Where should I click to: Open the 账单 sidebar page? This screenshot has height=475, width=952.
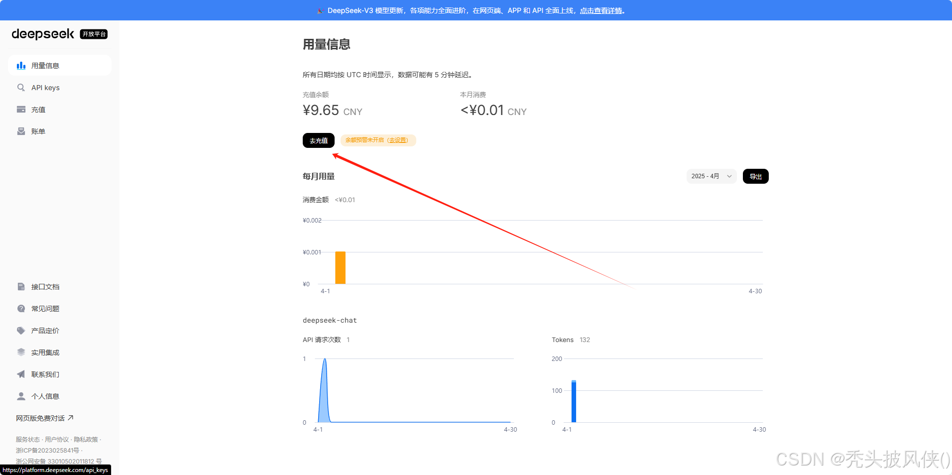coord(60,131)
